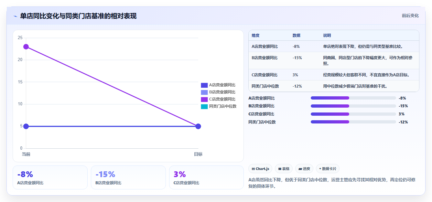Click the 目标 x-axis label
This screenshot has height=202, width=432.
[x=198, y=154]
